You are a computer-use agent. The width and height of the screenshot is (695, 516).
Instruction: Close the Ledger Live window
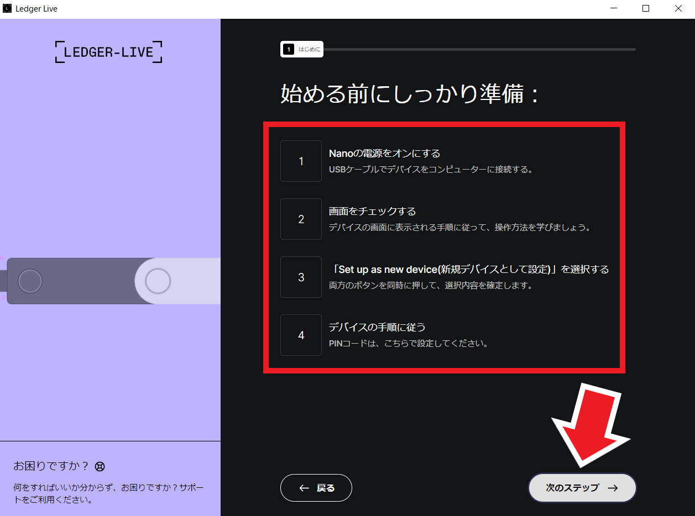pos(678,8)
